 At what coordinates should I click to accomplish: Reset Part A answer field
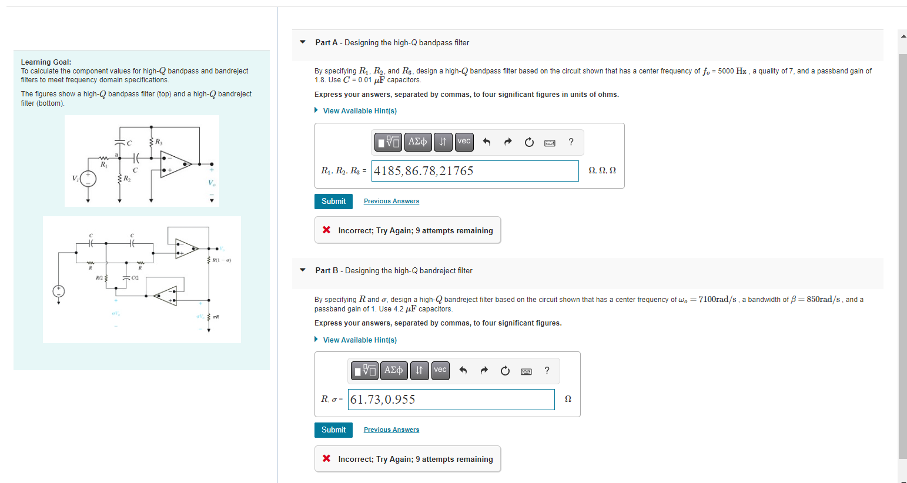click(x=529, y=142)
